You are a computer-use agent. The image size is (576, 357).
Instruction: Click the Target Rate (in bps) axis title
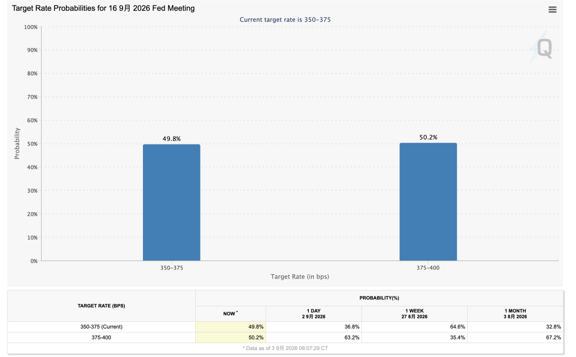pyautogui.click(x=300, y=276)
